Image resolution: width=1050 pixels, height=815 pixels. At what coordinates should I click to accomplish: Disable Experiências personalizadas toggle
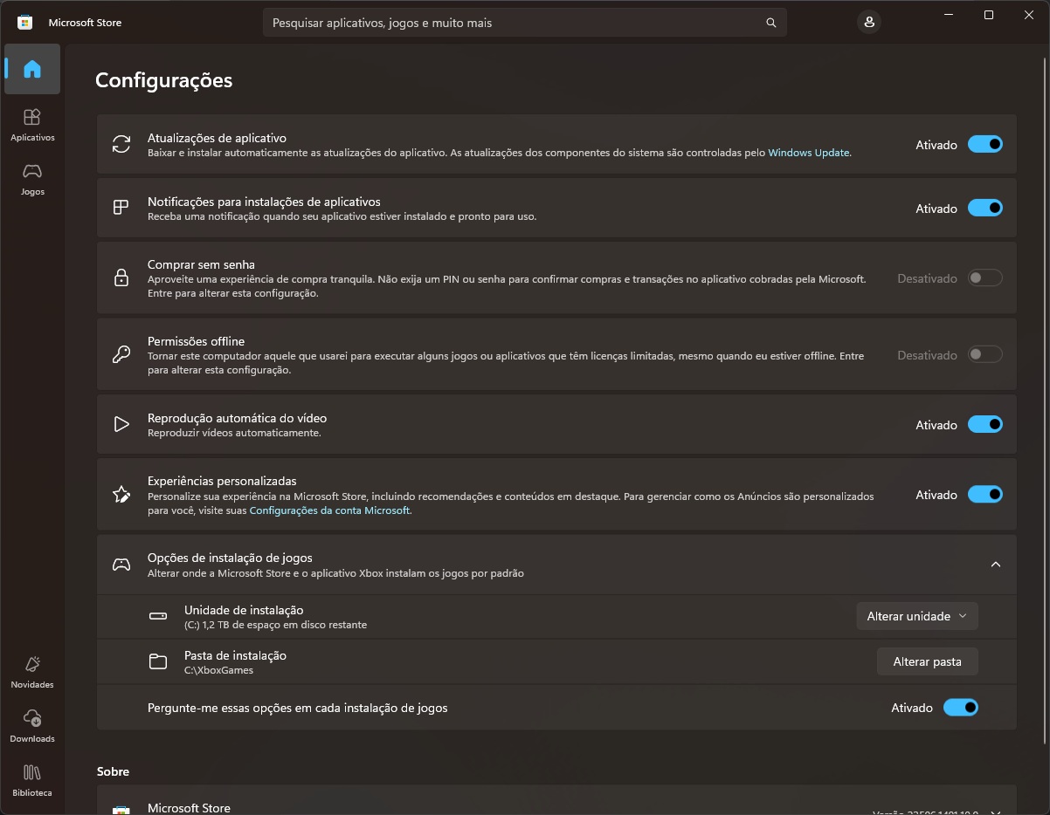pos(985,495)
